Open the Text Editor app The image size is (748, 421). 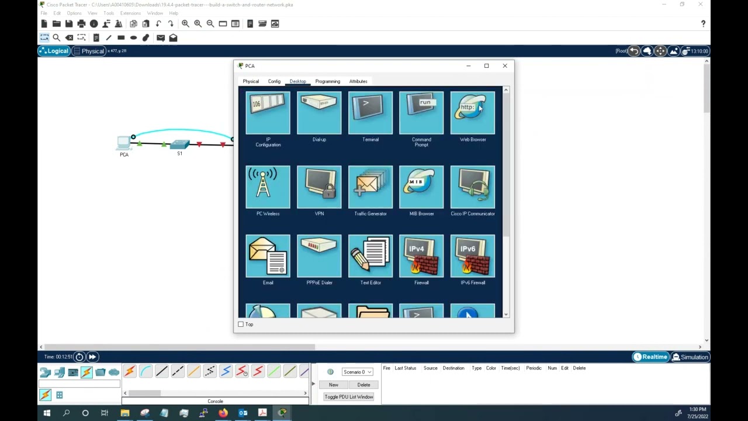370,256
